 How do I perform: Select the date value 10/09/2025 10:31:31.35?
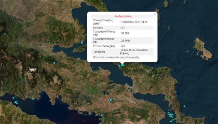pos(134,22)
